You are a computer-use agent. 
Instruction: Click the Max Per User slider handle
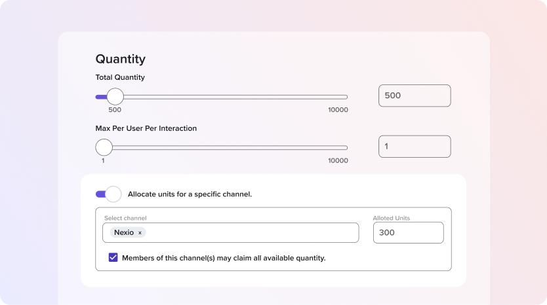click(x=104, y=147)
